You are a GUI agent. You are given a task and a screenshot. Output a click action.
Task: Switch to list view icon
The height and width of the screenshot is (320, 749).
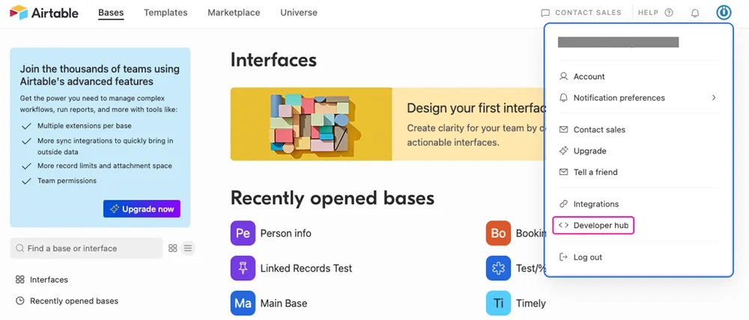188,248
